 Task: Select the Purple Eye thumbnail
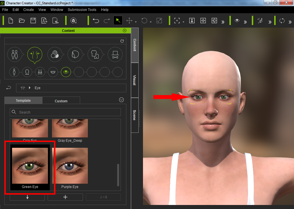(x=70, y=168)
